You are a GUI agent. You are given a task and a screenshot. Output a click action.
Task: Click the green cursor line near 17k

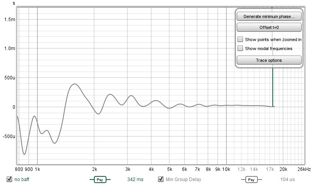pyautogui.click(x=273, y=88)
